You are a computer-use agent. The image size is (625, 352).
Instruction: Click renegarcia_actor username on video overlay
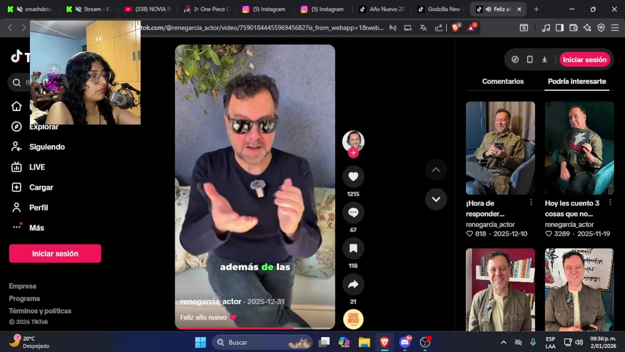pyautogui.click(x=211, y=302)
